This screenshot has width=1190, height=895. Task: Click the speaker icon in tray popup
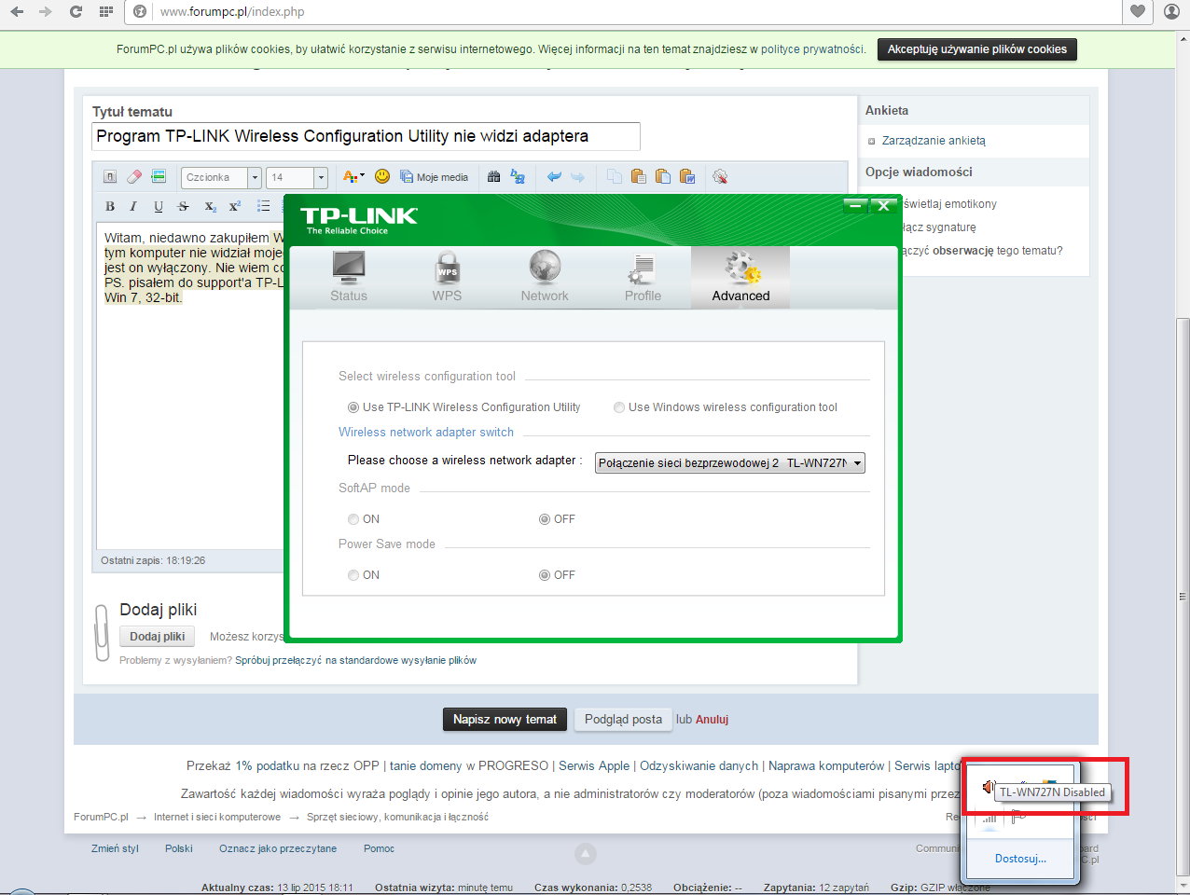coord(989,788)
